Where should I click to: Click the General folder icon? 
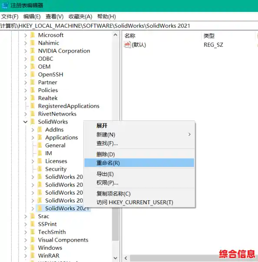tap(40, 145)
